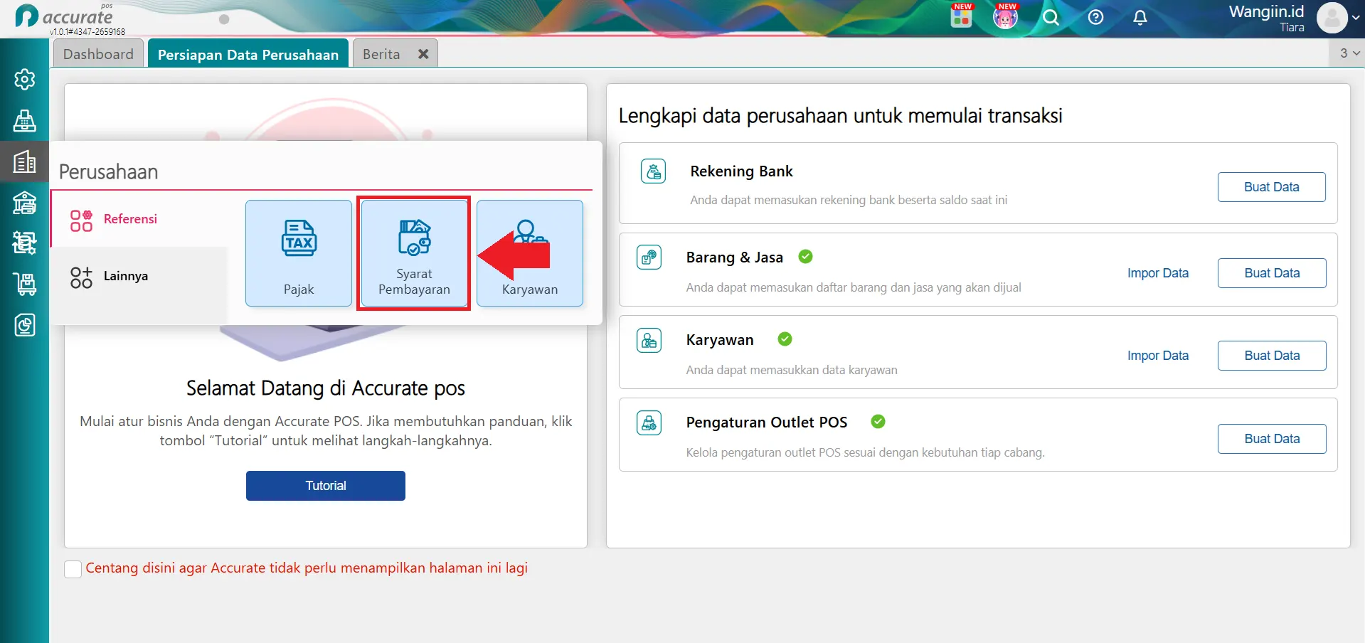1365x643 pixels.
Task: Click the Wangiin.id company name
Action: click(1267, 11)
